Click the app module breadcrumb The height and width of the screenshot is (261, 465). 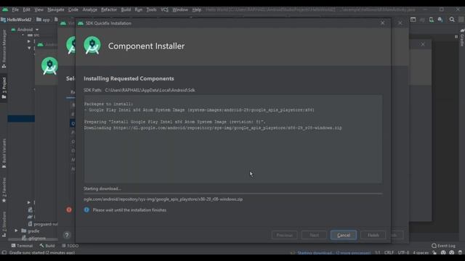[44, 20]
